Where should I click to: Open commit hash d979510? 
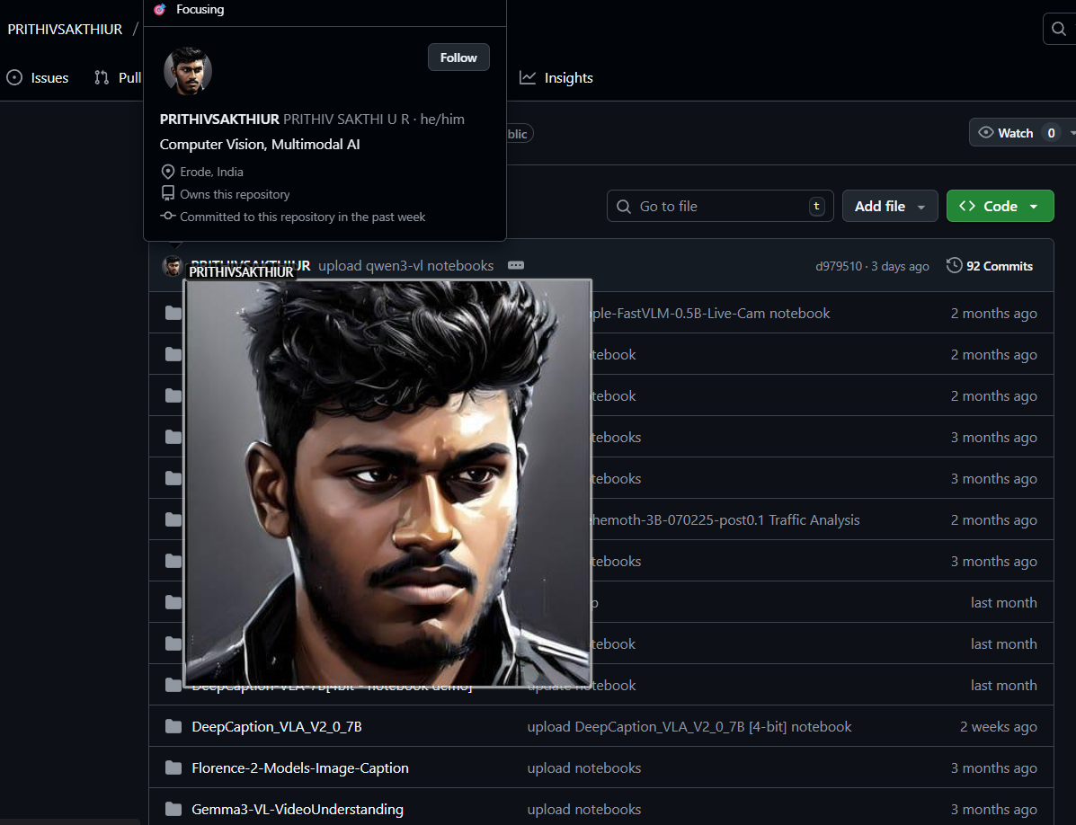pyautogui.click(x=838, y=266)
